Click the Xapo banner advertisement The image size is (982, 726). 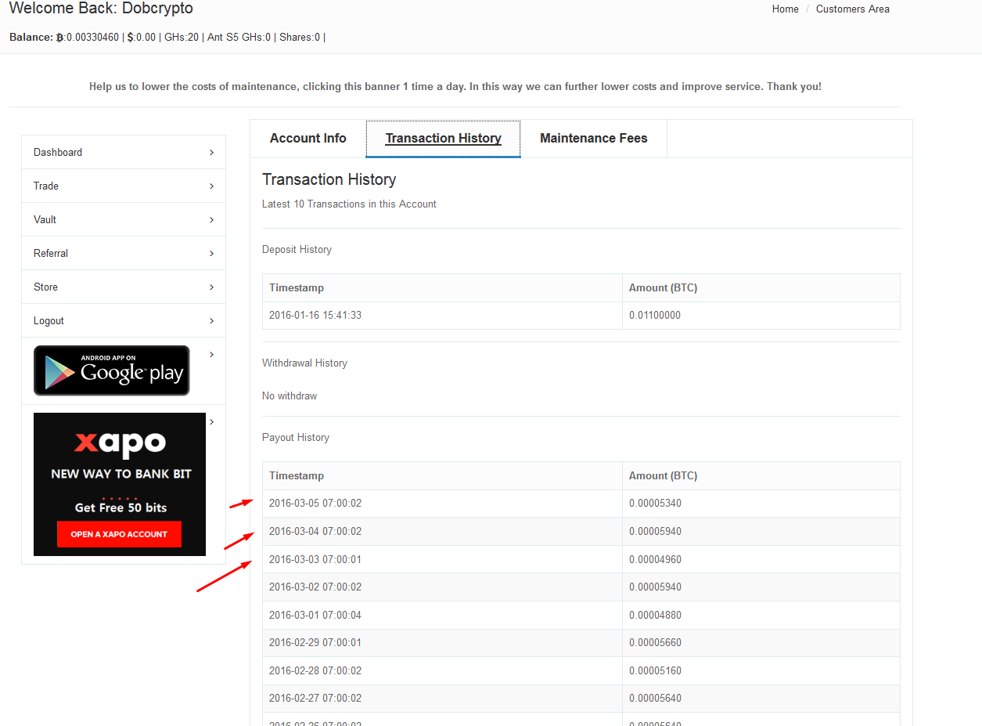point(120,484)
